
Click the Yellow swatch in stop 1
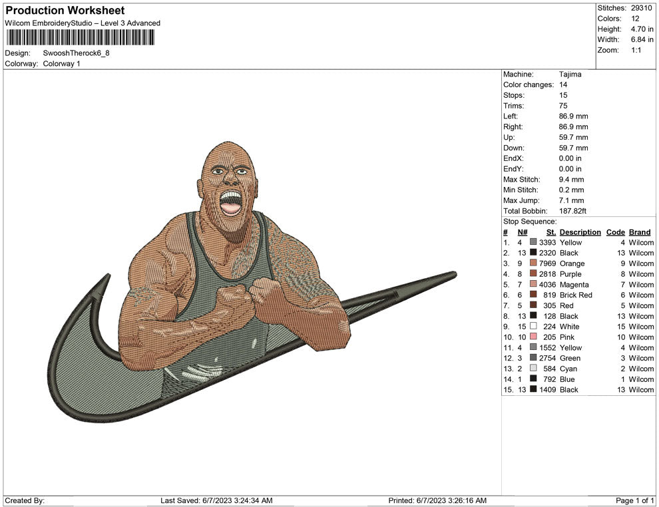click(533, 242)
